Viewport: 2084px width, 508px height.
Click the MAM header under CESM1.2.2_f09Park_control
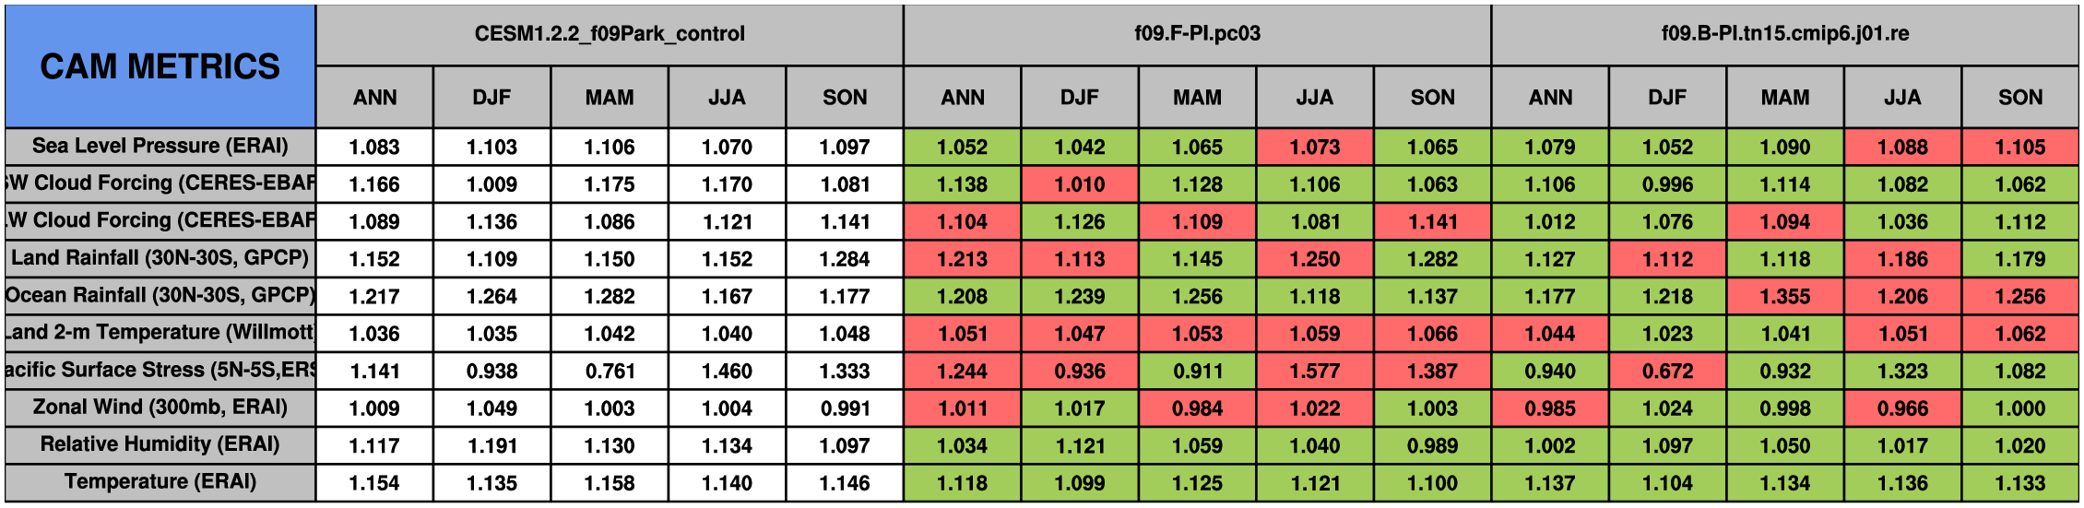pyautogui.click(x=610, y=97)
